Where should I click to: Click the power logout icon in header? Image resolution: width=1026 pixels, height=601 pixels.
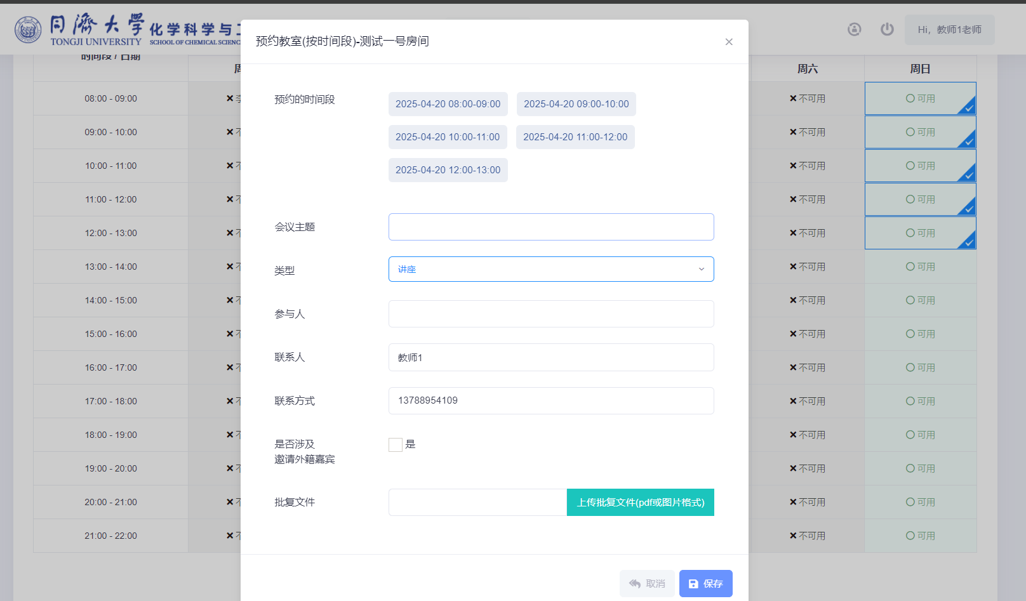pyautogui.click(x=887, y=29)
